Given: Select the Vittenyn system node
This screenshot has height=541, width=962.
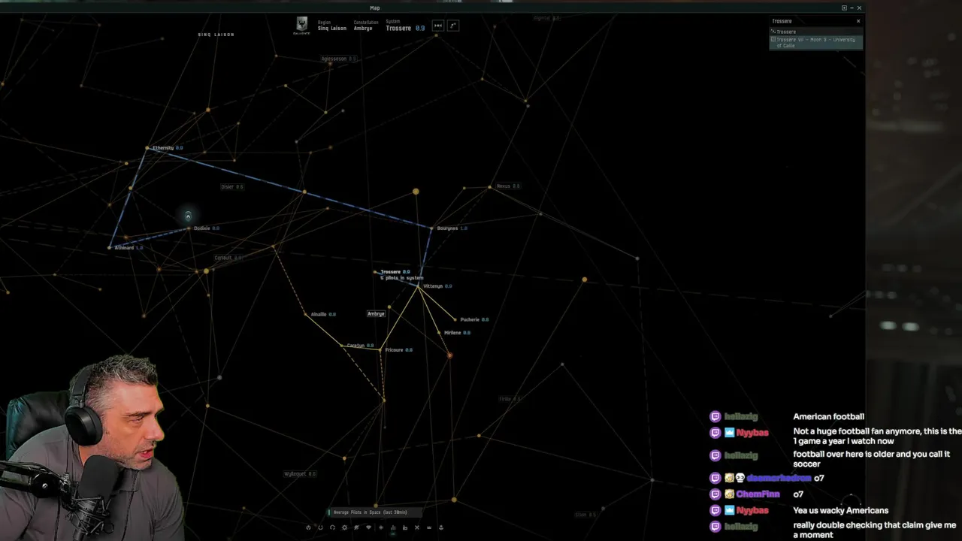Looking at the screenshot, I should tap(419, 286).
